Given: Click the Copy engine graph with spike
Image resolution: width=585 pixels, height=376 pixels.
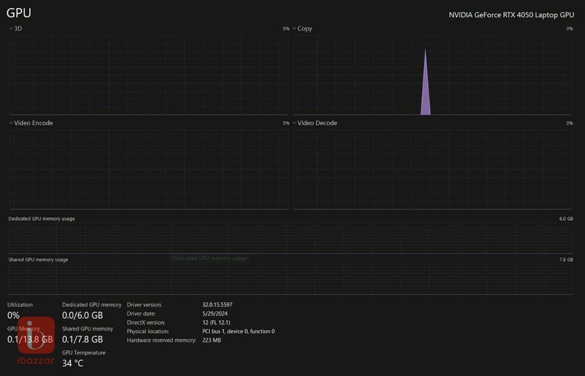Looking at the screenshot, I should (x=432, y=75).
